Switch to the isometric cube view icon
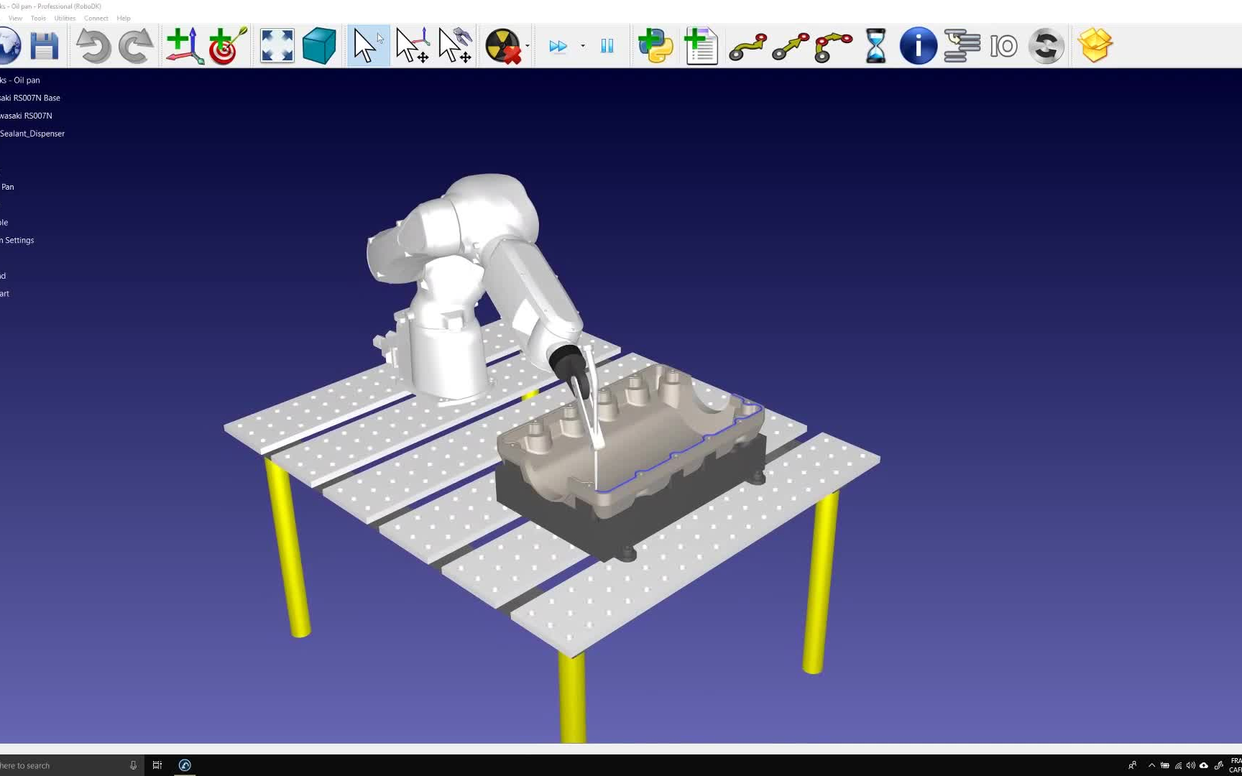This screenshot has height=776, width=1242. (x=318, y=45)
